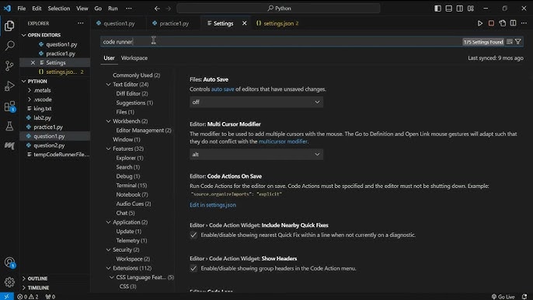Screen dimensions: 533x300
Task: Switch to the Workspace settings tab
Action: click(x=134, y=58)
